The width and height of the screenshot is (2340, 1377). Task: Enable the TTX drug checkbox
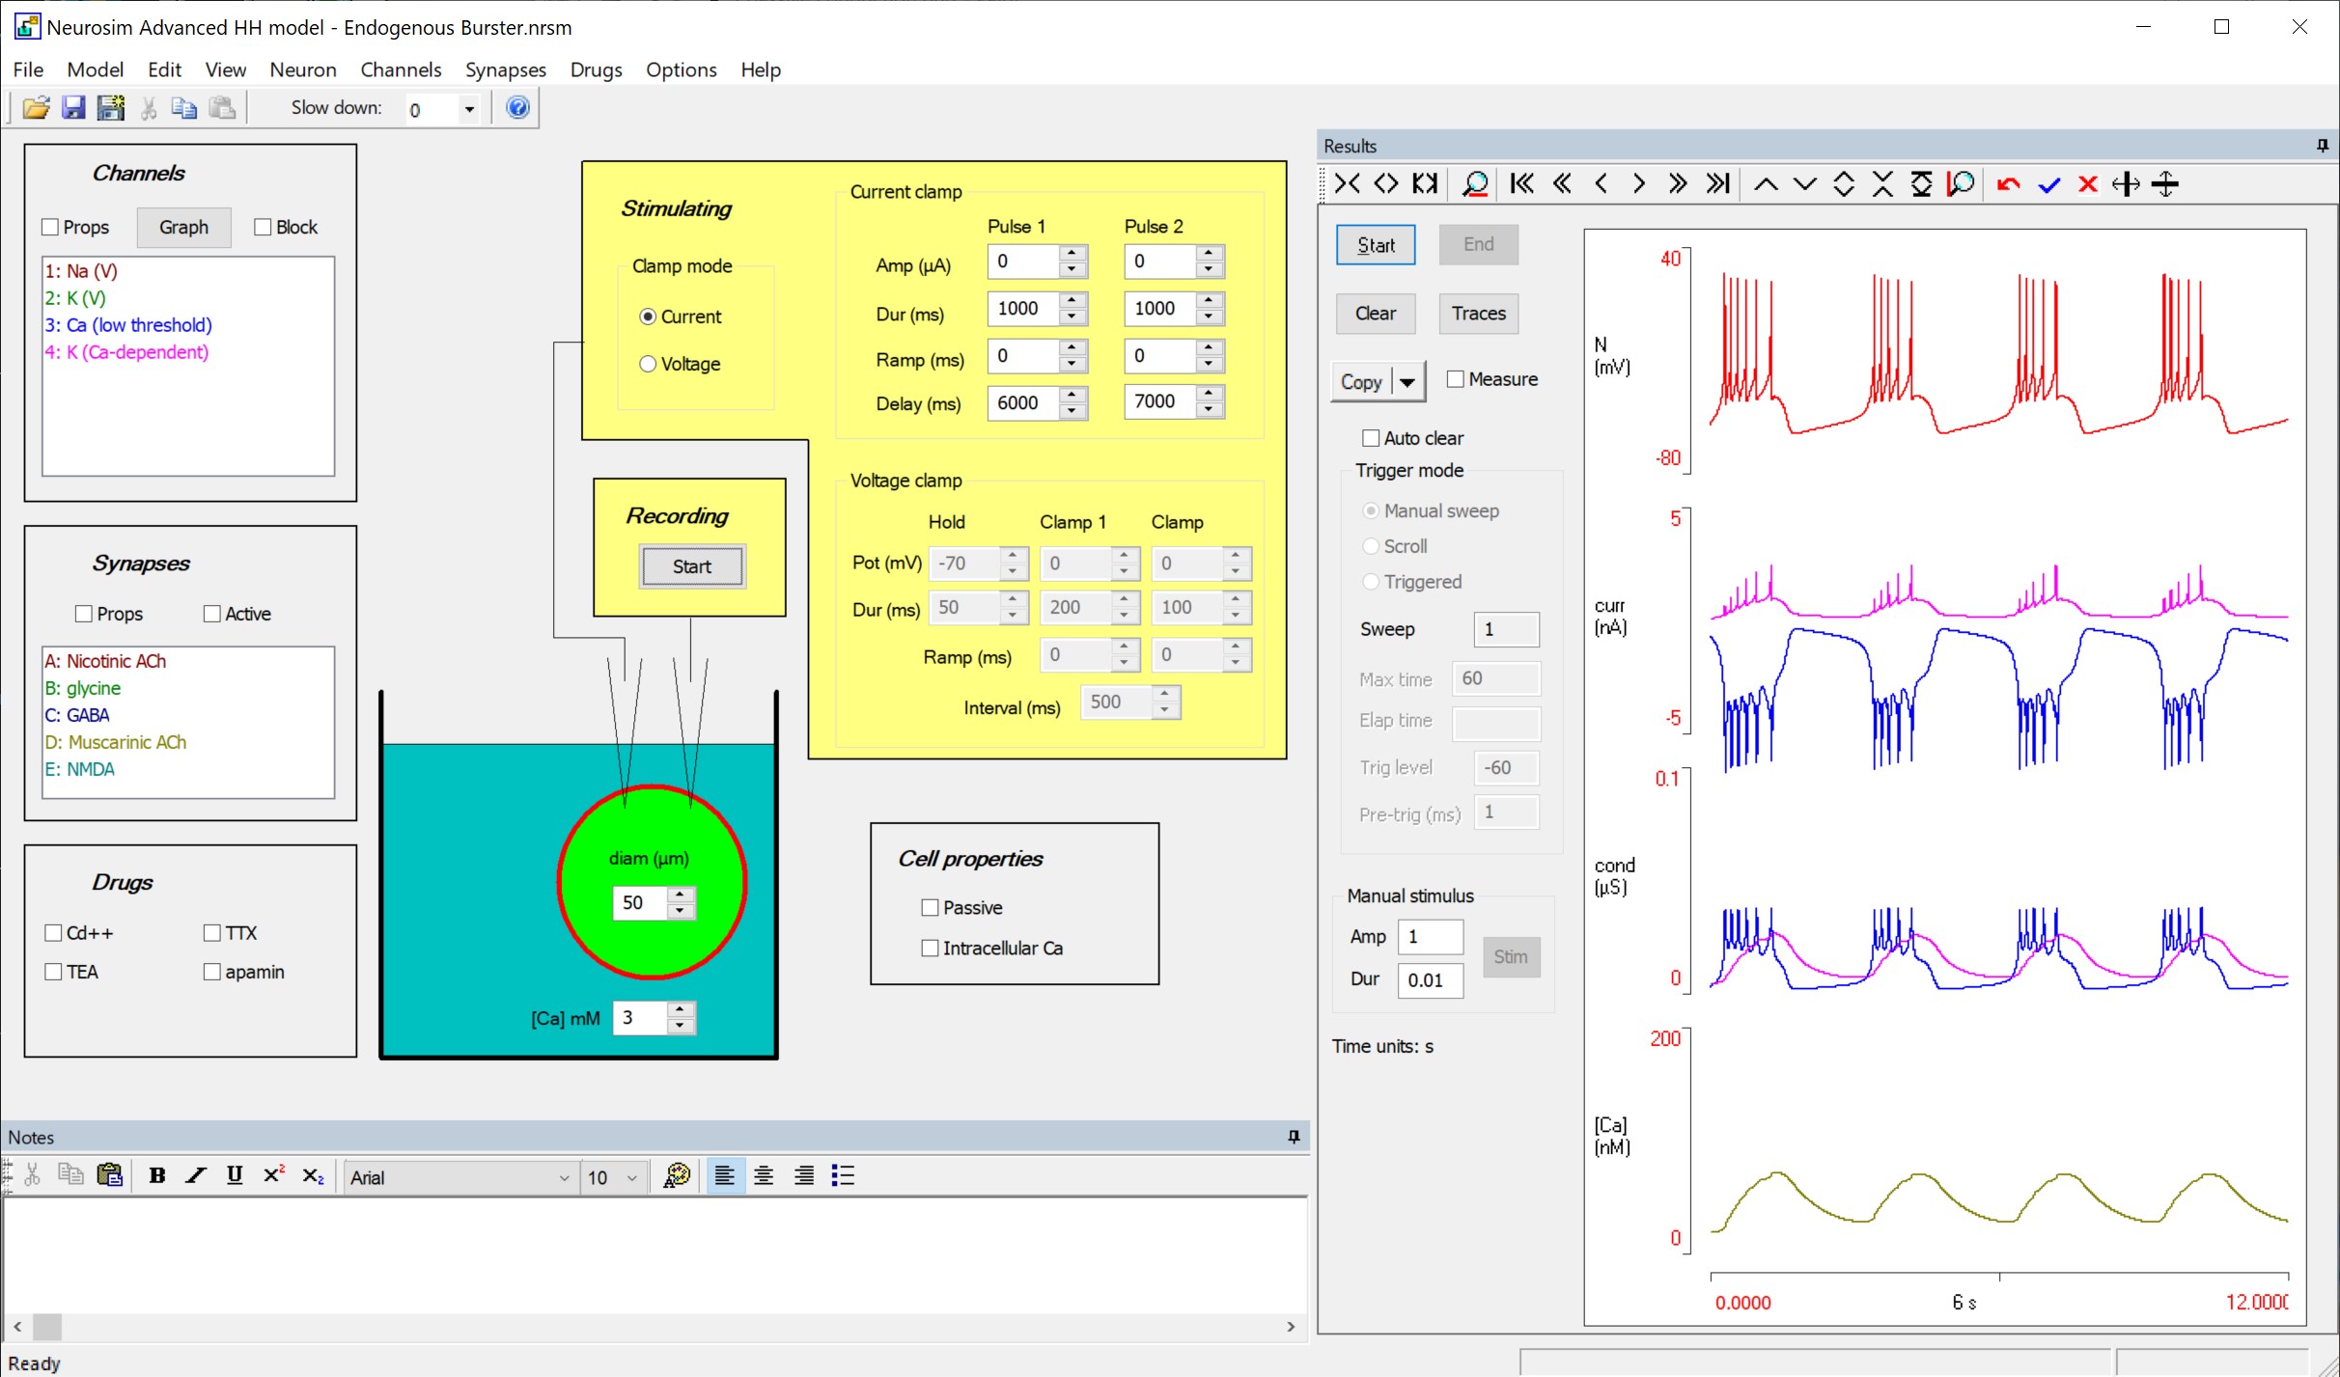(212, 933)
